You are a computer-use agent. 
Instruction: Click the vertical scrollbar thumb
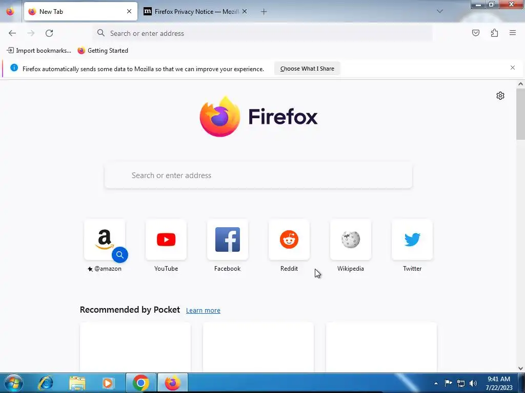pyautogui.click(x=520, y=114)
